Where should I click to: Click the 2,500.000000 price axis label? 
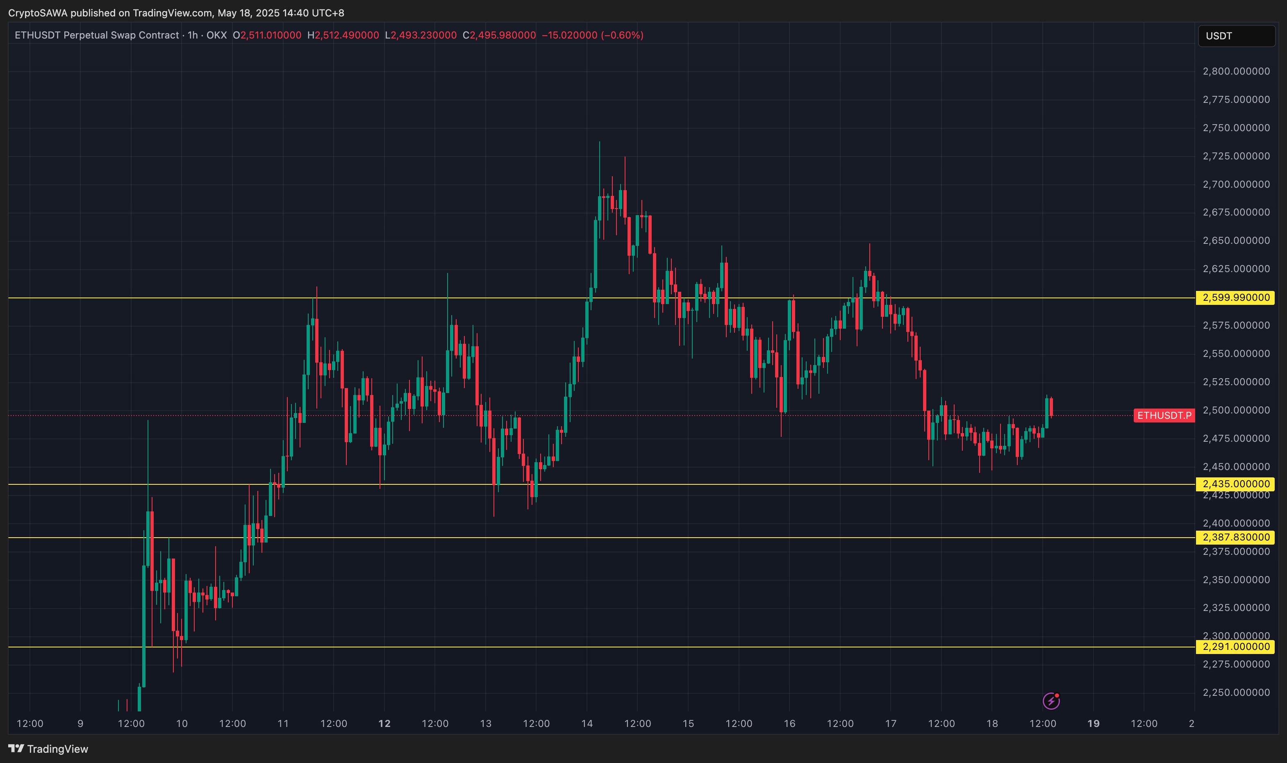(1236, 410)
